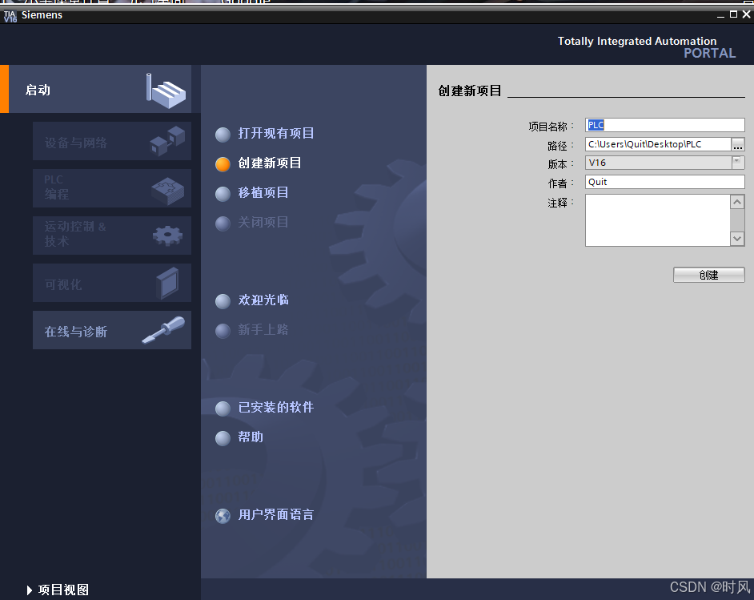Click the globe icon beside 用户界面语言
This screenshot has height=600, width=754.
[x=223, y=516]
